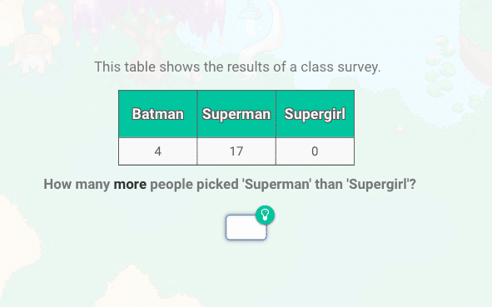Click the cell showing 4 under Batman
Viewport: 492px width, 307px height.
click(158, 151)
